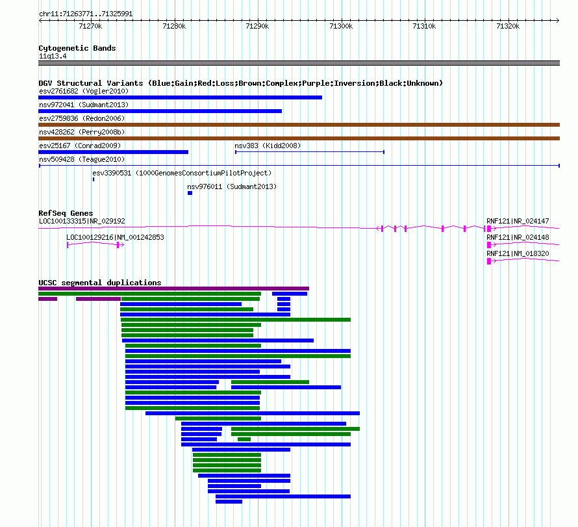Open the nsv972041 (Sudmant2013) label
This screenshot has height=527, width=578.
coord(84,105)
